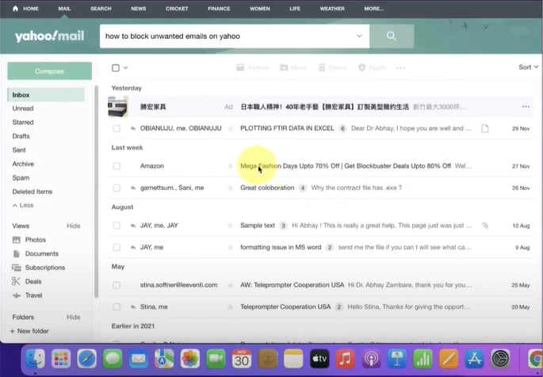Go to SEARCH in top navigation
Image resolution: width=543 pixels, height=377 pixels.
point(101,9)
